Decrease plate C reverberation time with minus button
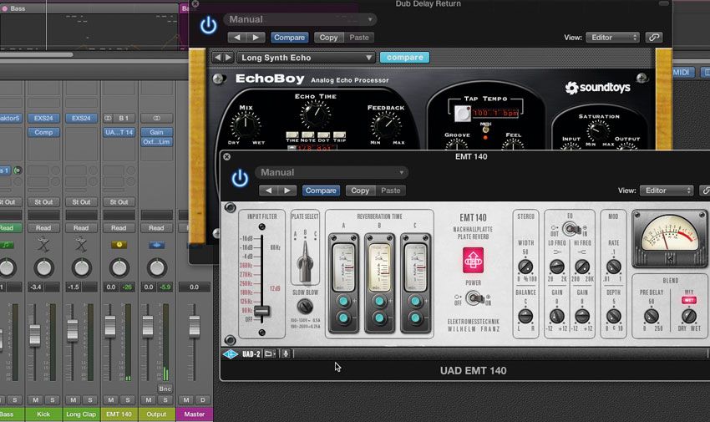Screen dimensions: 710x422 point(415,318)
